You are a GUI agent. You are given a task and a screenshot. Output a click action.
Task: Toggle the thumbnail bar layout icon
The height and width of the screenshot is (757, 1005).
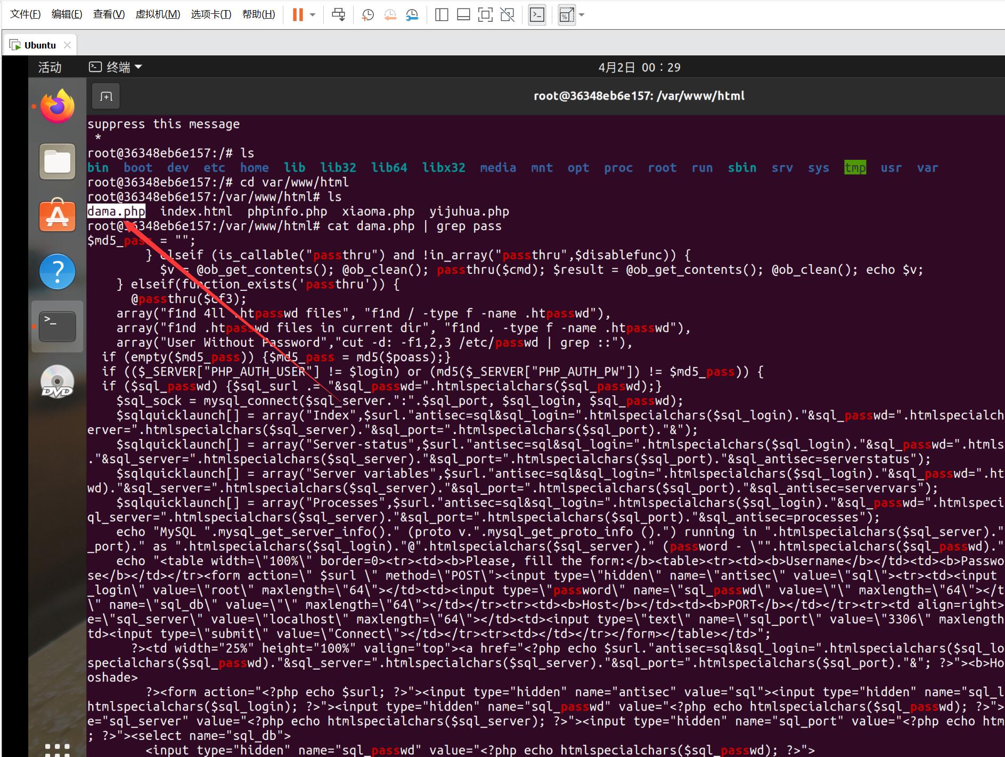point(463,15)
